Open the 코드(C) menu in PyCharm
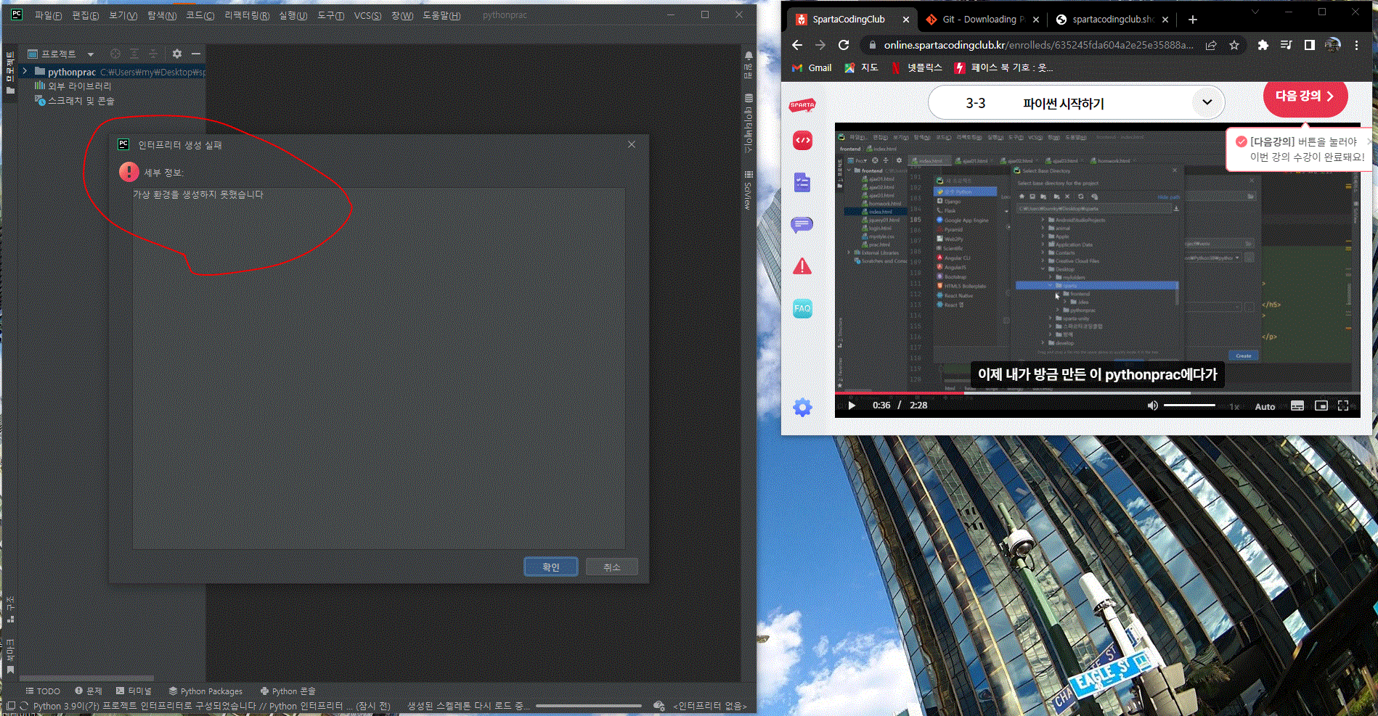The width and height of the screenshot is (1378, 716). point(200,15)
